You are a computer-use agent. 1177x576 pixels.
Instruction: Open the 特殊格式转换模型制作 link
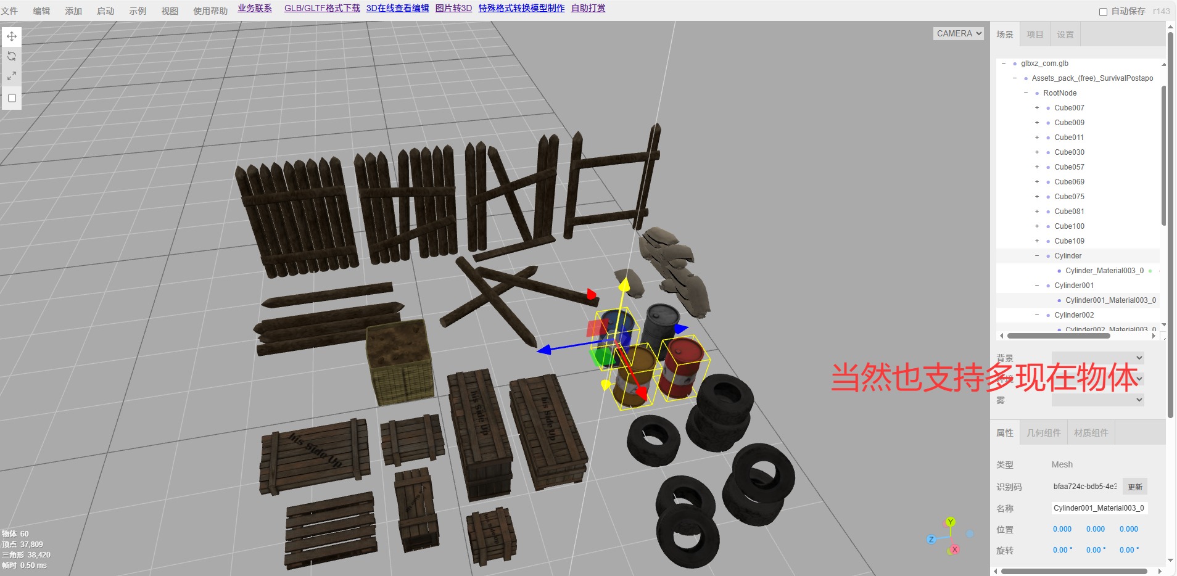521,8
